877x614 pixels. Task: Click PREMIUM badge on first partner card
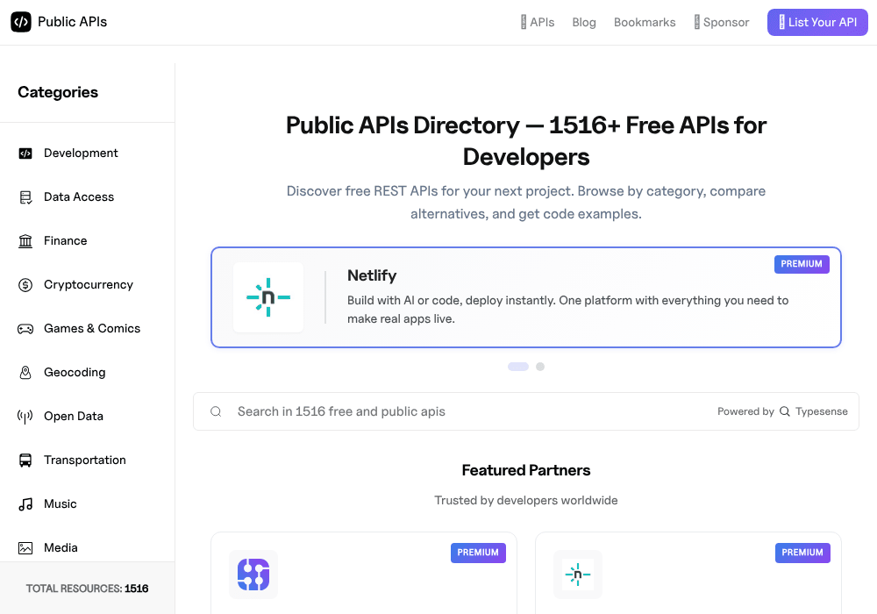coord(478,553)
